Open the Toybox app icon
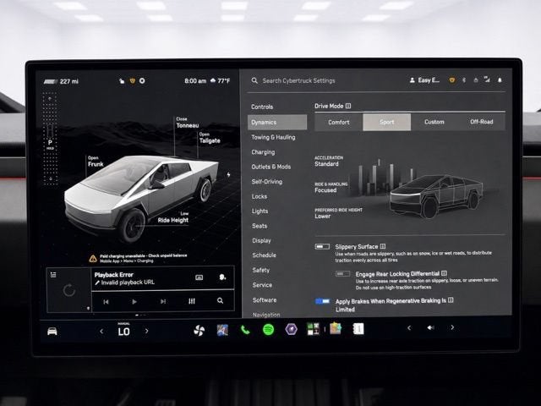The image size is (541, 406). (x=336, y=329)
